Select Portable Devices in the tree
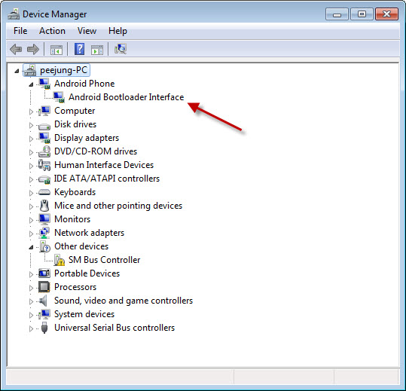 pos(87,273)
